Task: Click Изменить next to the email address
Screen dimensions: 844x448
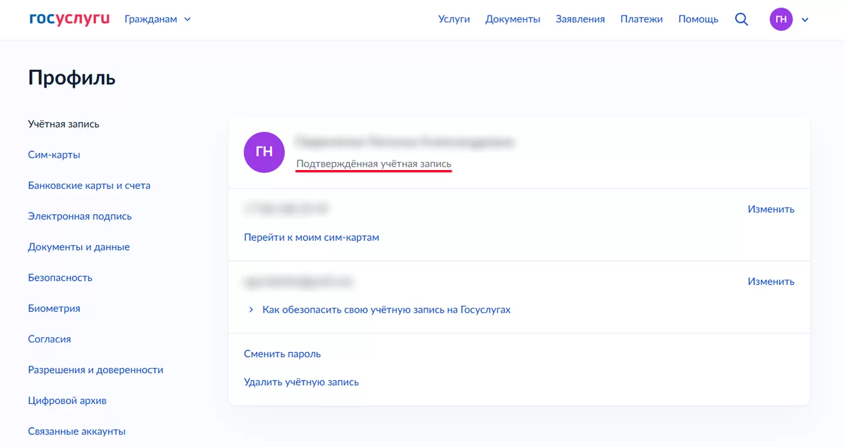Action: [771, 281]
